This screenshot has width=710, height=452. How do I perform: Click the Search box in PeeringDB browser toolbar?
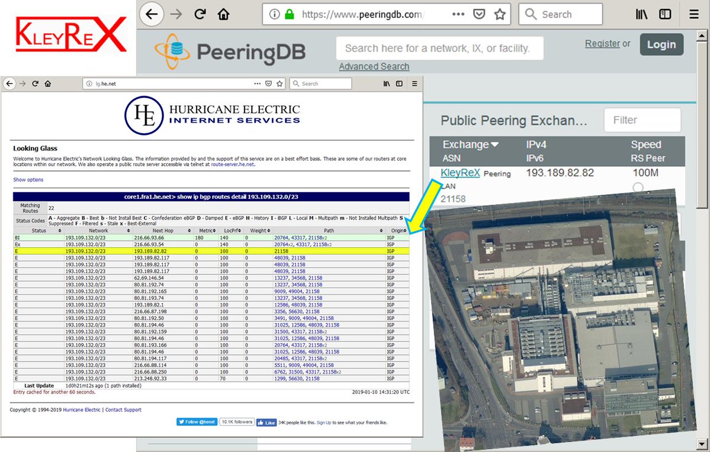561,14
